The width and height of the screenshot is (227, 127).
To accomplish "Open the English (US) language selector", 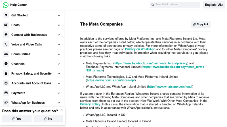I will click(214, 5).
